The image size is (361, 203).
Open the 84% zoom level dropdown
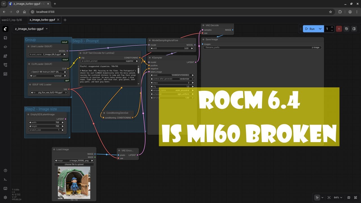click(338, 197)
